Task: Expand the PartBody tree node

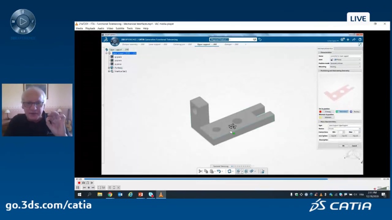Action: [109, 68]
